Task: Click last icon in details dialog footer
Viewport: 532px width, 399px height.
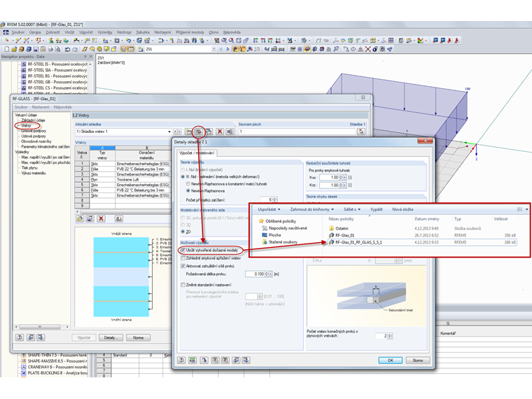Action: pyautogui.click(x=246, y=360)
